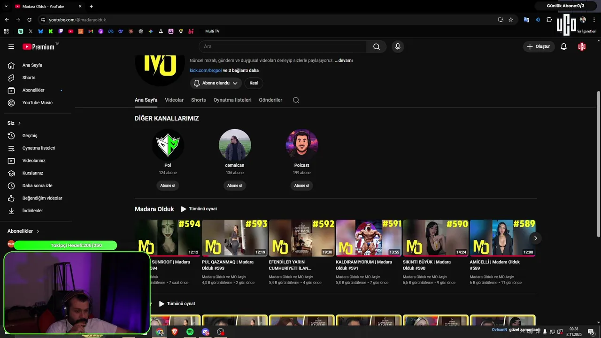Open the #591 KALDIRAMIYORUM video thumbnail
Screen dimensions: 601x338
pos(369,238)
